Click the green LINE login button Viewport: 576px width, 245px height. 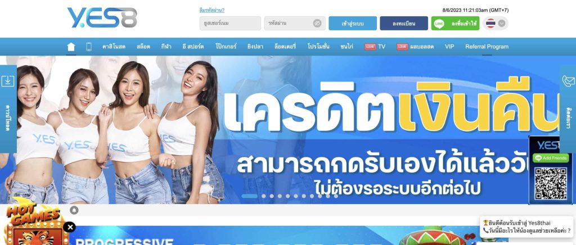point(455,24)
